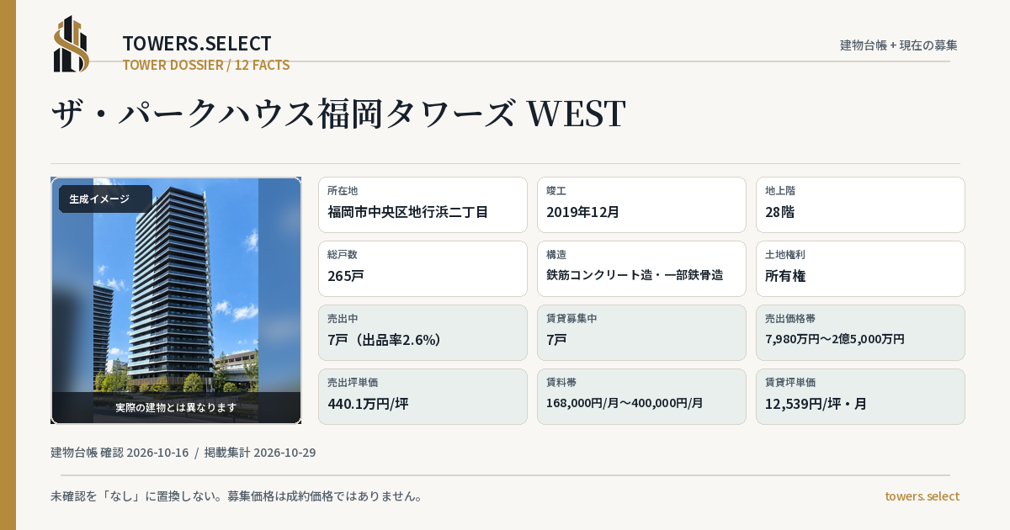Open the tower building image thumbnail

click(x=176, y=300)
